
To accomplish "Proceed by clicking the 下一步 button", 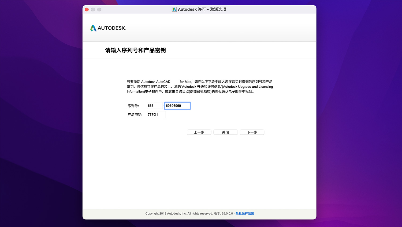I will [x=252, y=132].
